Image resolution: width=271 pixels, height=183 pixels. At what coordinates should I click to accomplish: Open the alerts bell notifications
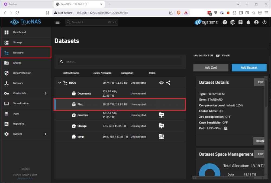pyautogui.click(x=248, y=22)
